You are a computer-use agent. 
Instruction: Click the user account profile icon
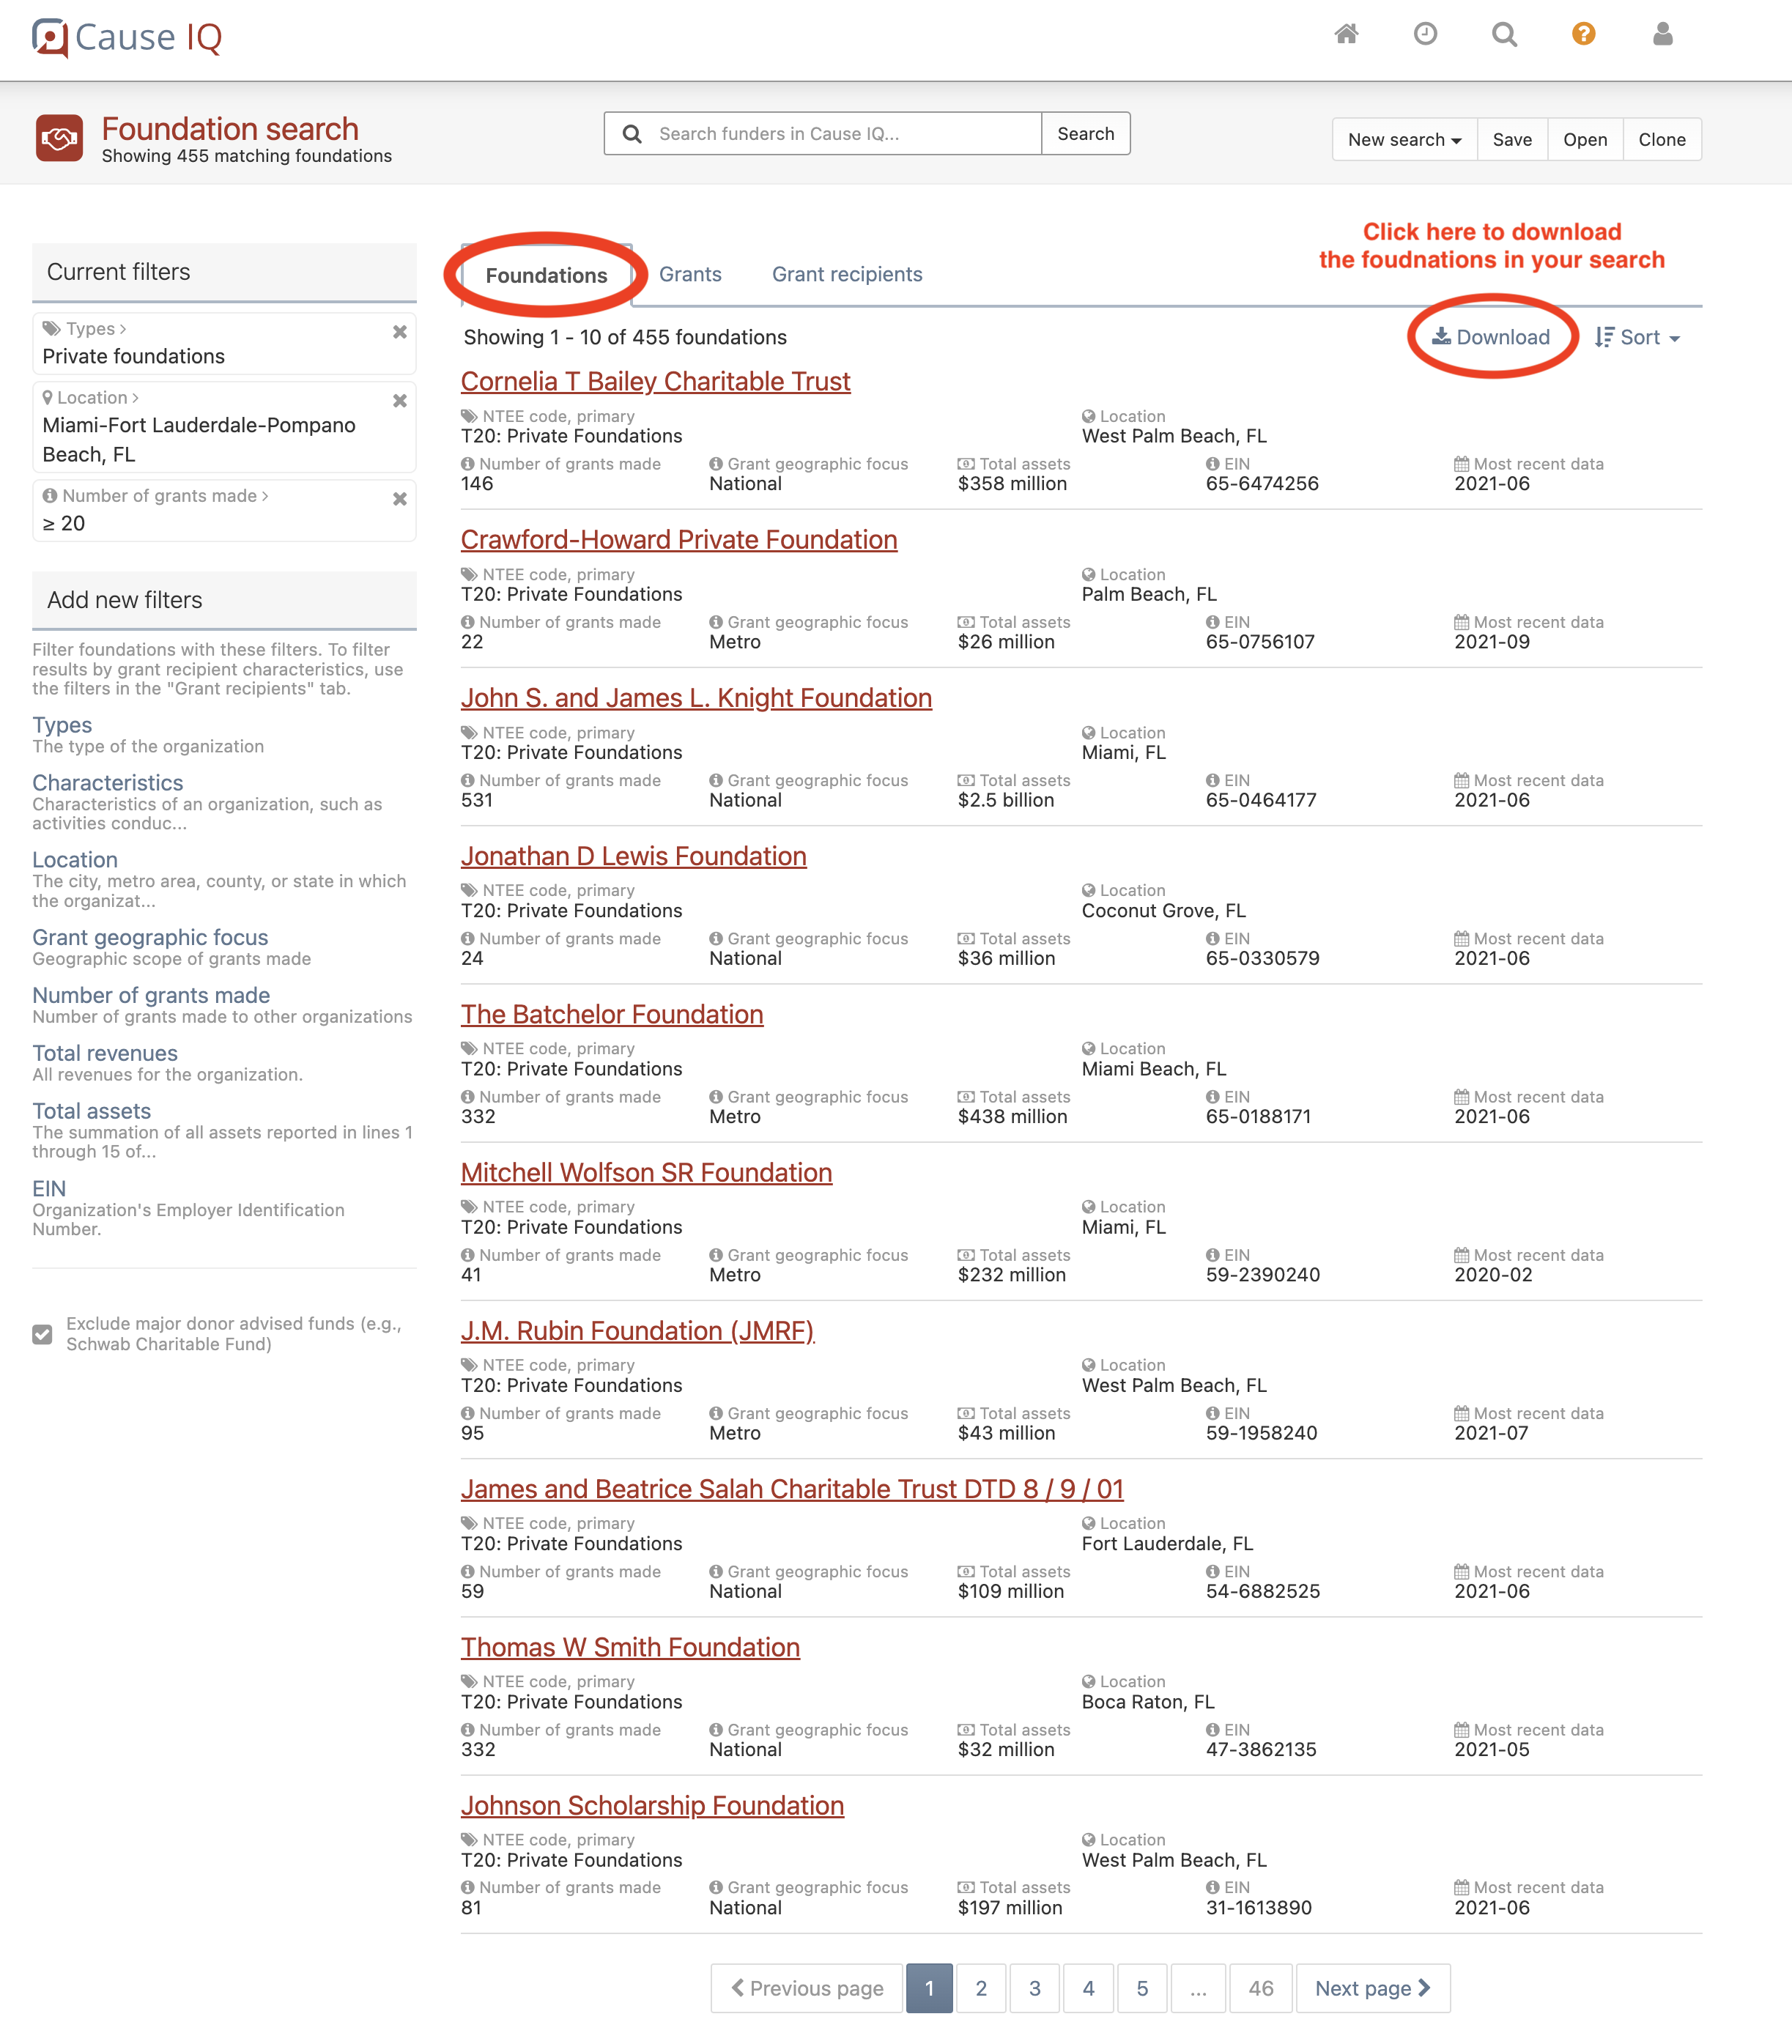pyautogui.click(x=1662, y=35)
